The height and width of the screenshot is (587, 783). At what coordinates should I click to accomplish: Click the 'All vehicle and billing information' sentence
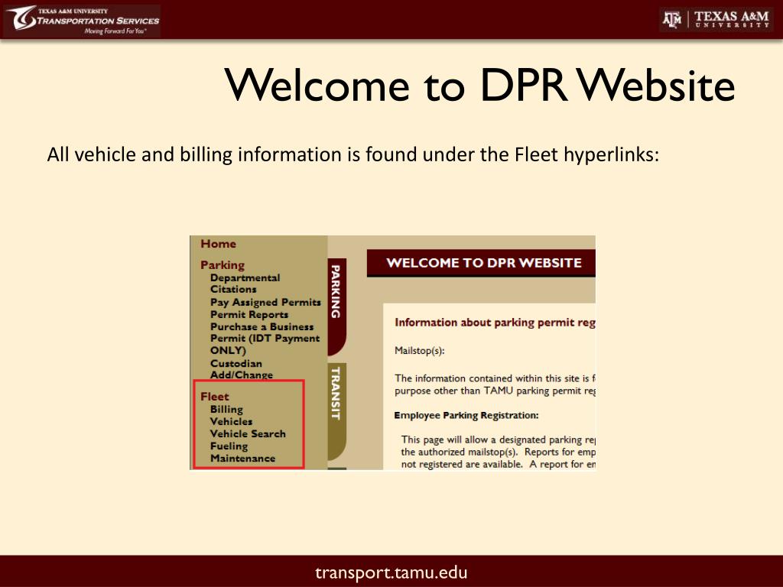(x=353, y=154)
